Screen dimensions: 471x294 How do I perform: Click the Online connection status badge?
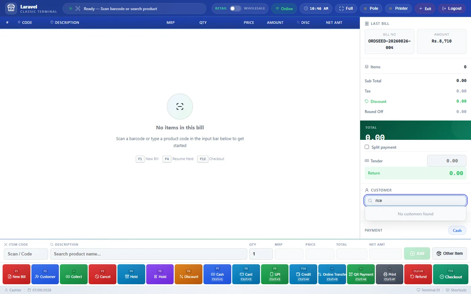[284, 8]
